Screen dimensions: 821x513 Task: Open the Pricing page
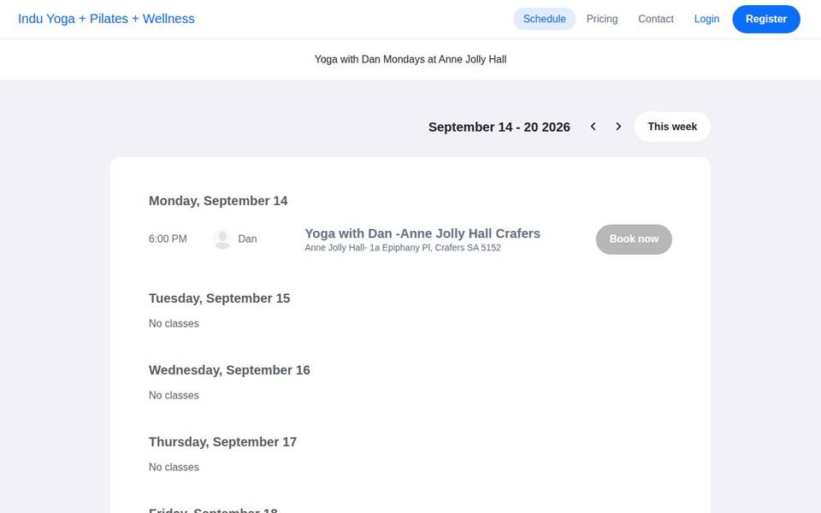coord(602,19)
